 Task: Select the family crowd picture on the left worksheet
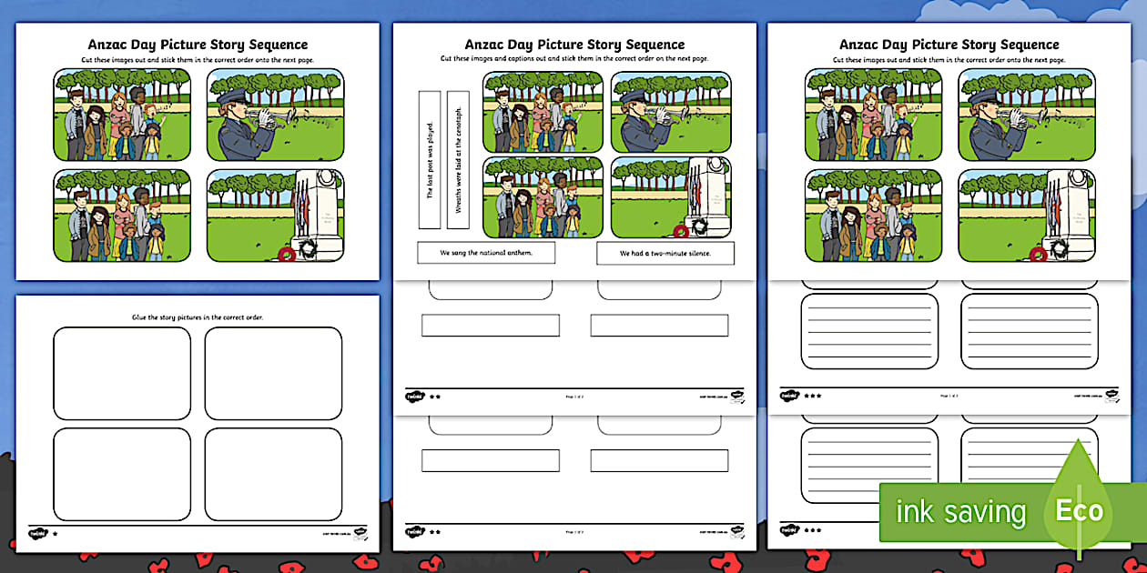click(121, 114)
